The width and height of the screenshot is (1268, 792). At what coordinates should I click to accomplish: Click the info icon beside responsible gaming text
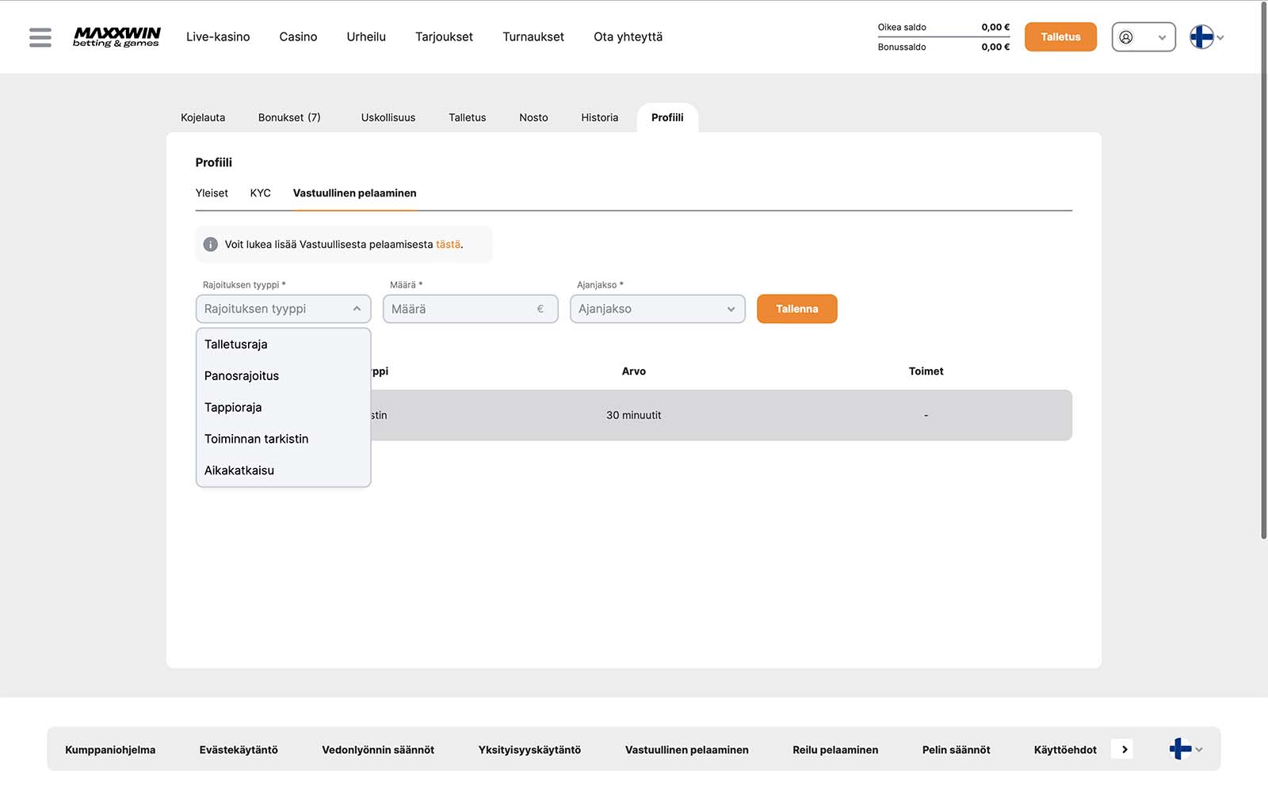210,245
